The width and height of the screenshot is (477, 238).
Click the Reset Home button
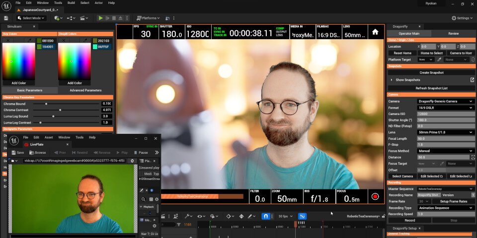[x=402, y=53]
